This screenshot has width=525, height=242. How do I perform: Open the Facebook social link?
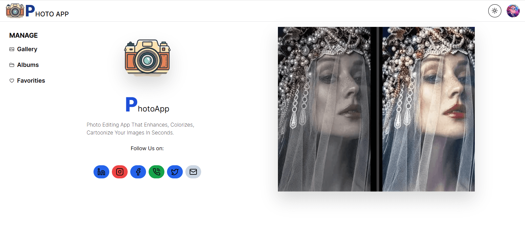pyautogui.click(x=138, y=172)
